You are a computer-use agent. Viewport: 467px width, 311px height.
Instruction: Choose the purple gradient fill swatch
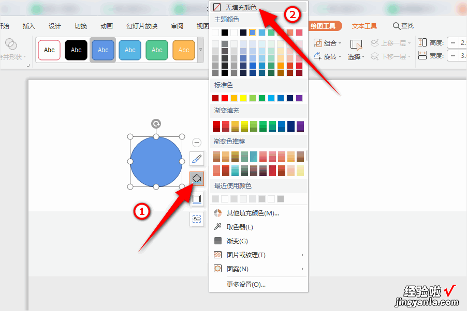(300, 126)
